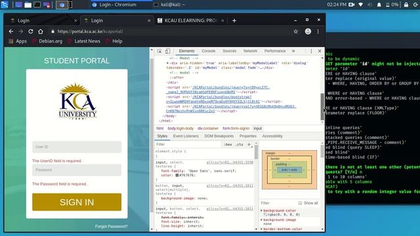Switch to the DevTools Console tab
The width and height of the screenshot is (420, 236).
(x=209, y=51)
